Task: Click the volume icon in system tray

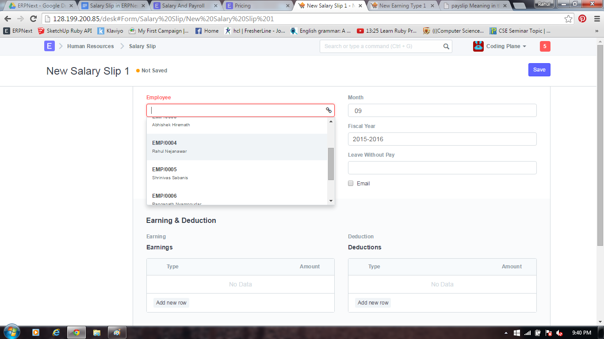Action: pos(559,333)
